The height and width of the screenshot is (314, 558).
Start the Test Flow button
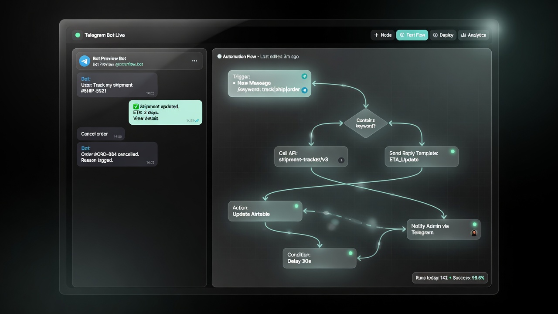tap(412, 35)
